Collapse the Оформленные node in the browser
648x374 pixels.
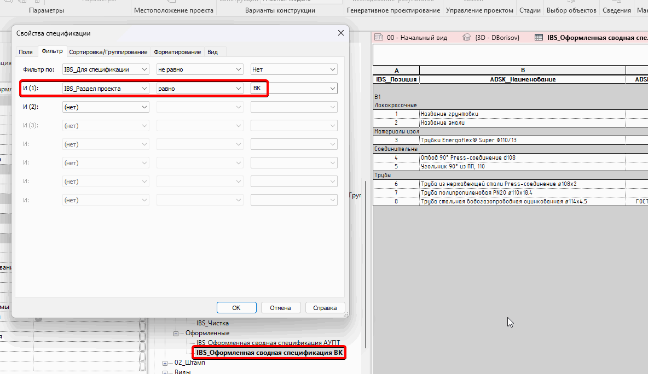[x=176, y=334]
